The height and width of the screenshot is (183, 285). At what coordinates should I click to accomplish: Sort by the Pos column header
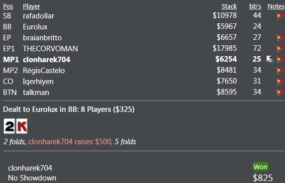(x=8, y=6)
